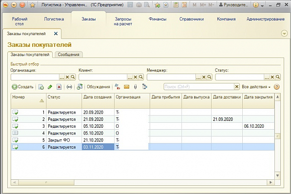Close the Заказы покупателей window tab
The width and height of the screenshot is (291, 194).
pos(56,34)
